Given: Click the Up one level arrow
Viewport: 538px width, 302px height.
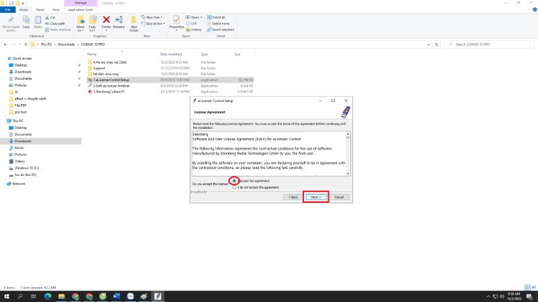Looking at the screenshot, I should point(26,44).
